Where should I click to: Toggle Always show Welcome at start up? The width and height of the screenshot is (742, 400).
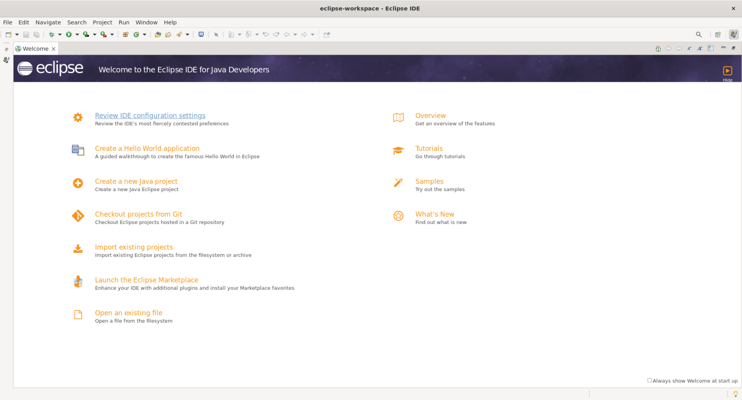[650, 381]
